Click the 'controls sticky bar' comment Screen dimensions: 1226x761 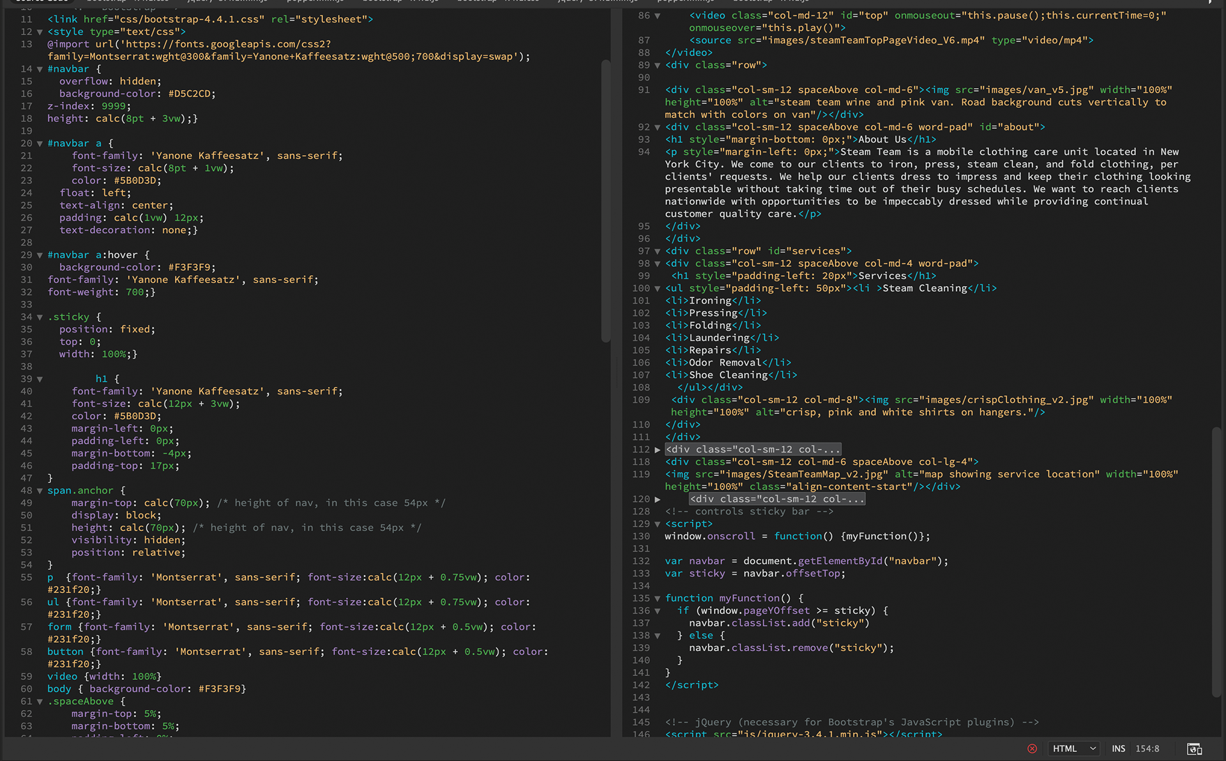tap(749, 512)
